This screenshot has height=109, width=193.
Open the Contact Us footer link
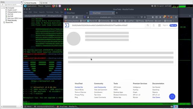click(79, 87)
